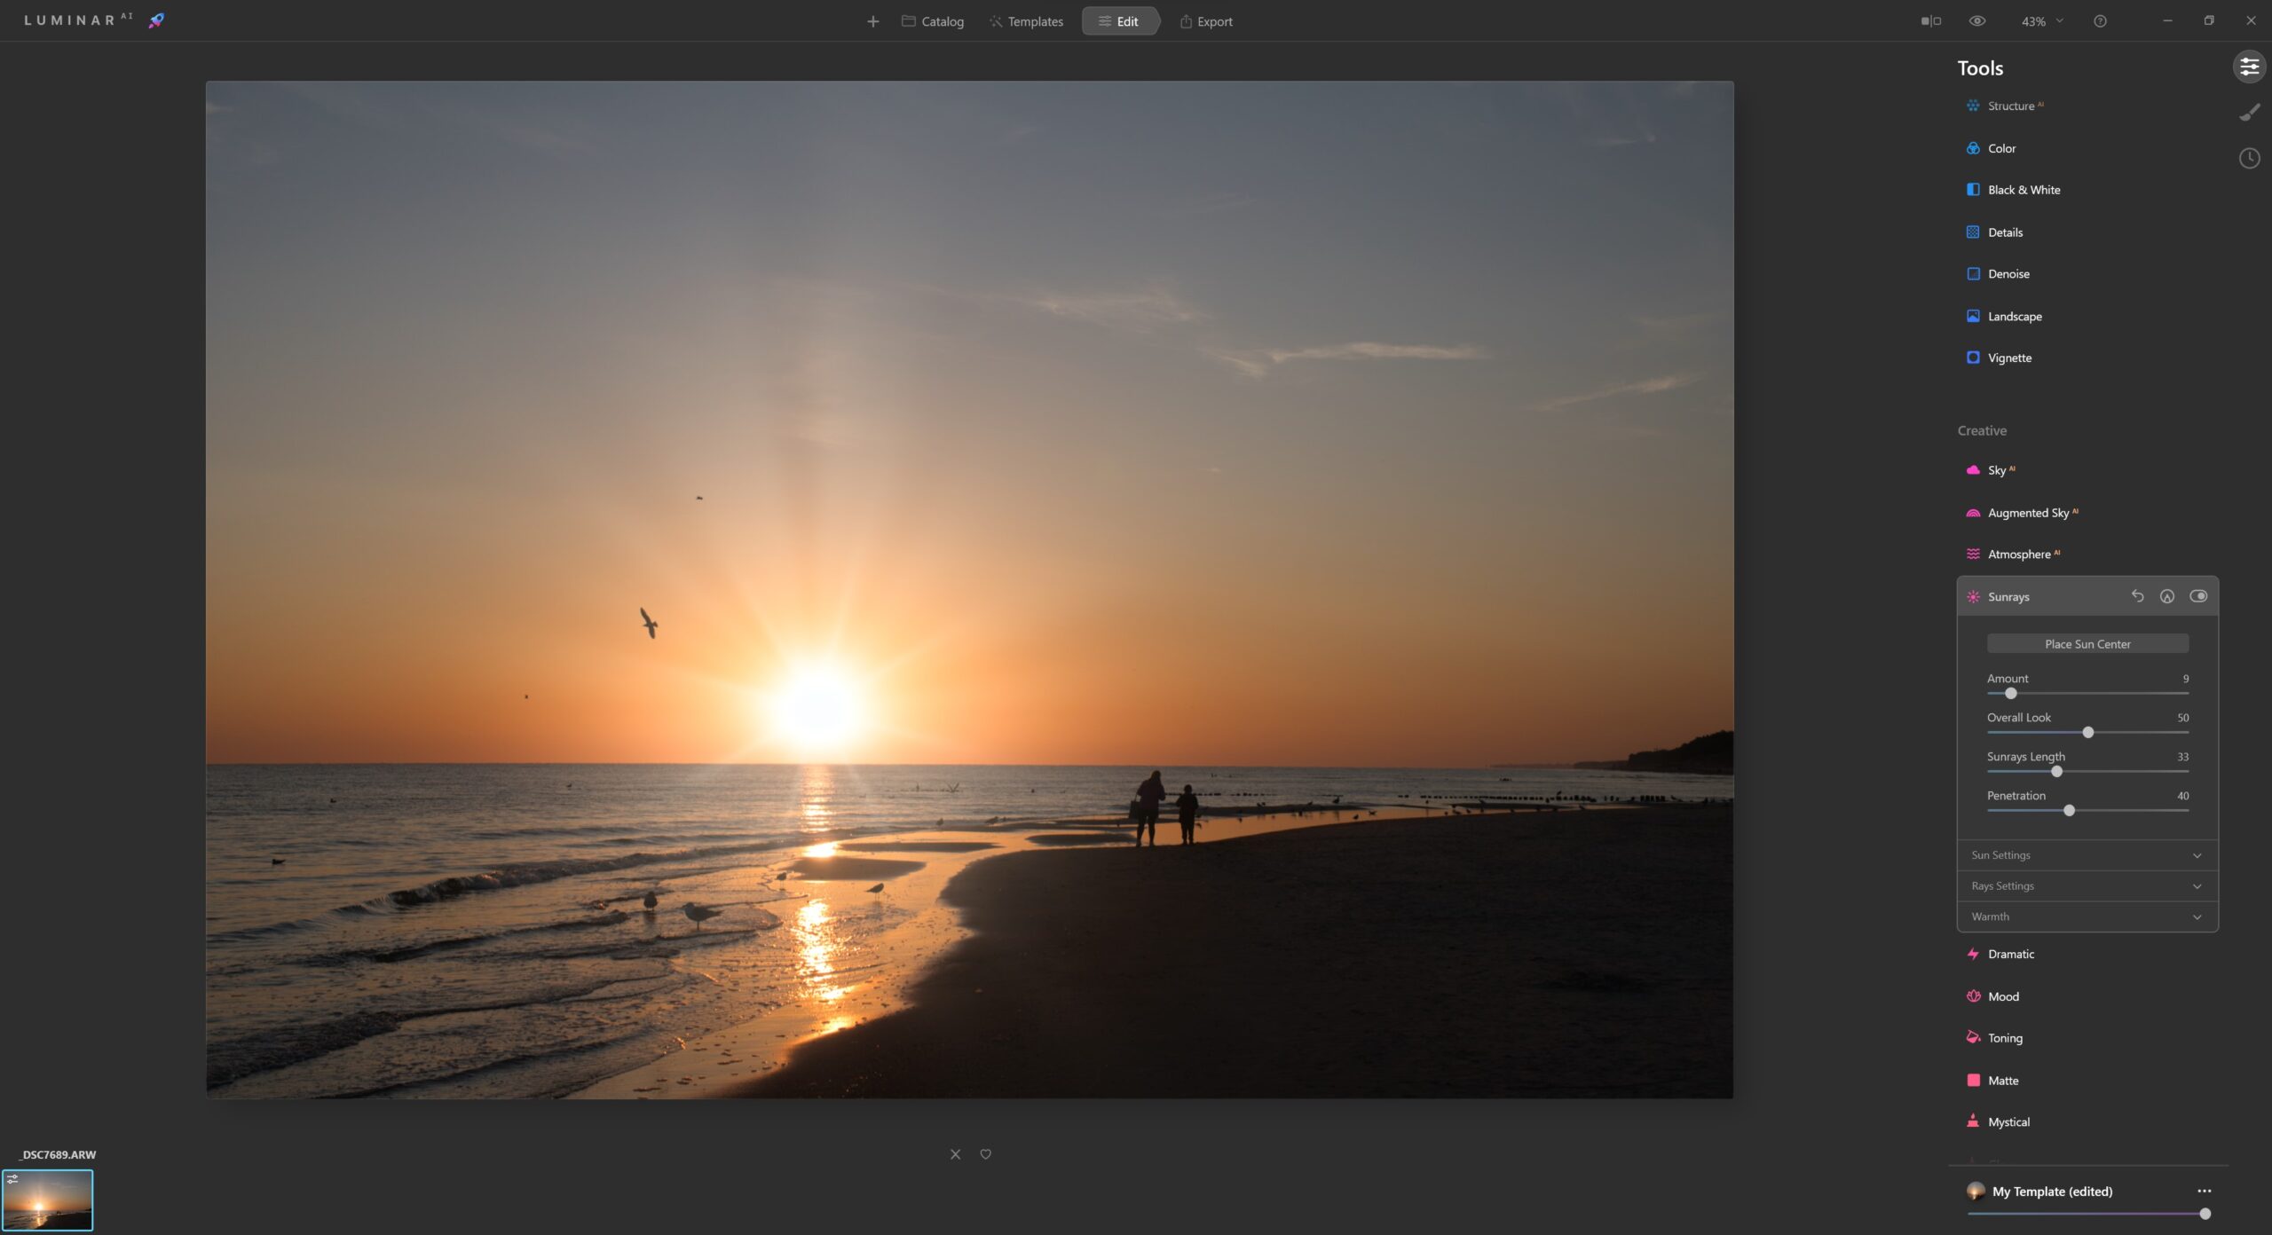Open the Color tool
2272x1235 pixels.
coord(1991,148)
